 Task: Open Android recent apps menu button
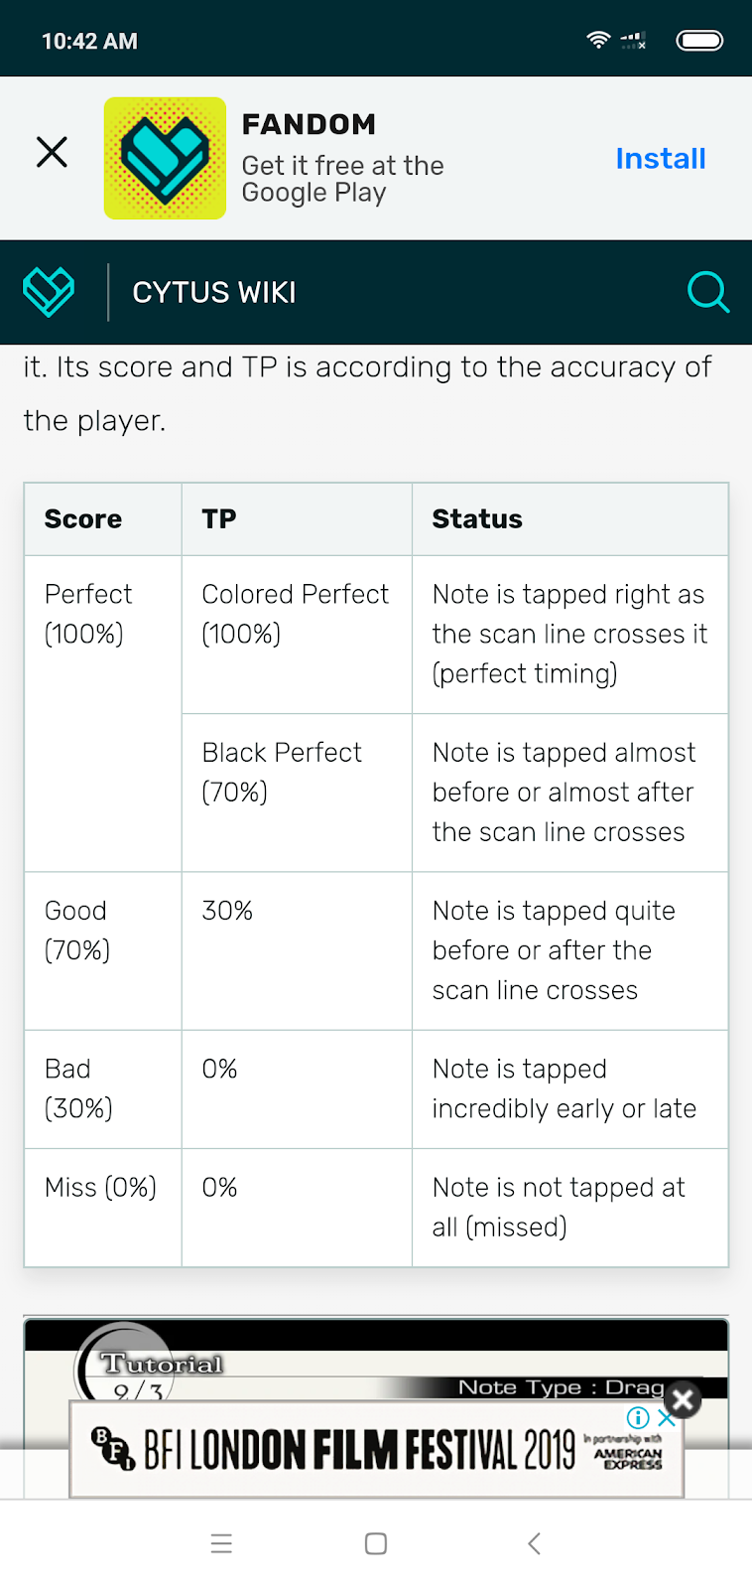tap(221, 1543)
